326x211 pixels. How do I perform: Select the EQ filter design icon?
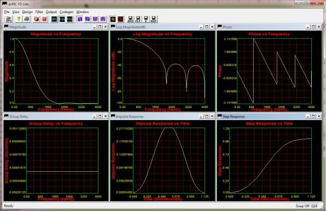click(69, 19)
